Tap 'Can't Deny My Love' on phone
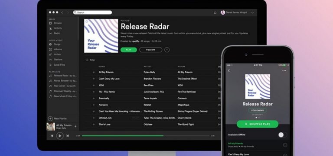333x156 pixels. 238,155
